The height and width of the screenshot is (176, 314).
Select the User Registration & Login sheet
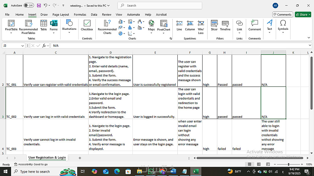tap(47, 158)
